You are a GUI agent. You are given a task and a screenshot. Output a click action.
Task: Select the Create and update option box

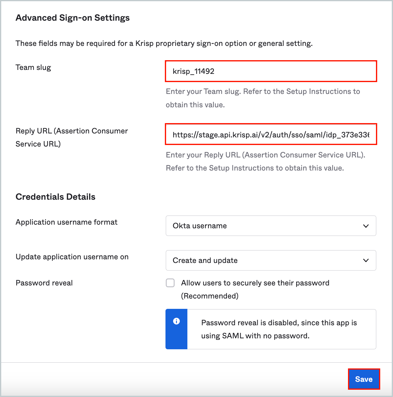coord(271,261)
